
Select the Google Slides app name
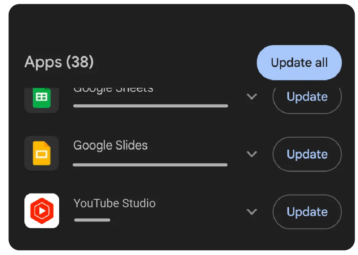pos(110,145)
